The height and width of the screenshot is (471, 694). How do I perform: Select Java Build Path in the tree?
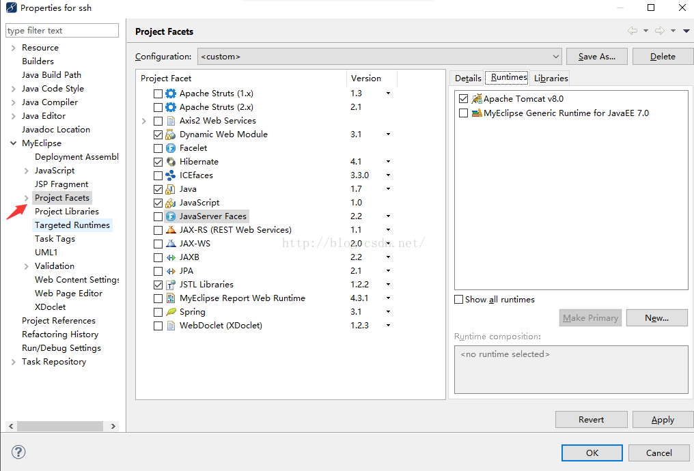tap(51, 74)
